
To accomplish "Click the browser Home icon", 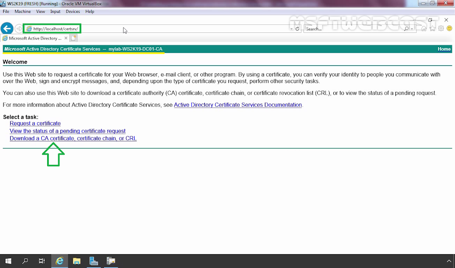I will tap(424, 28).
